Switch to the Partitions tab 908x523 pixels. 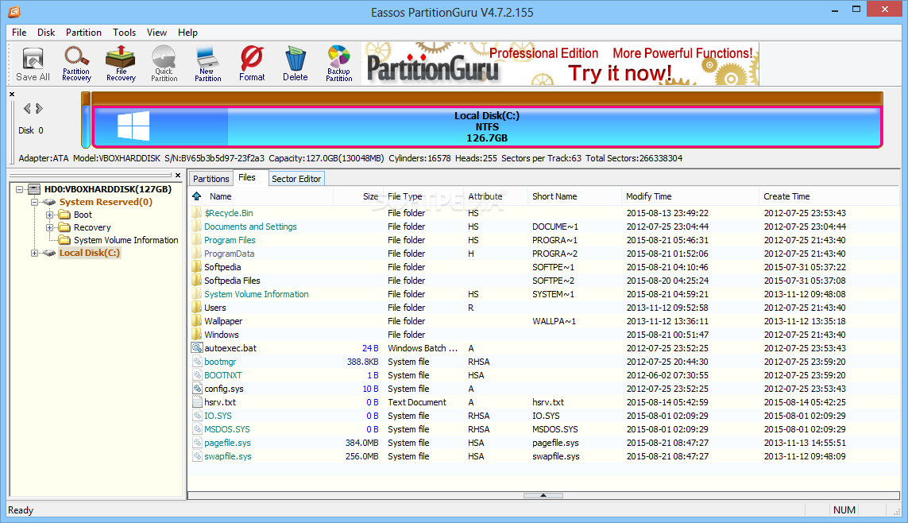(211, 179)
